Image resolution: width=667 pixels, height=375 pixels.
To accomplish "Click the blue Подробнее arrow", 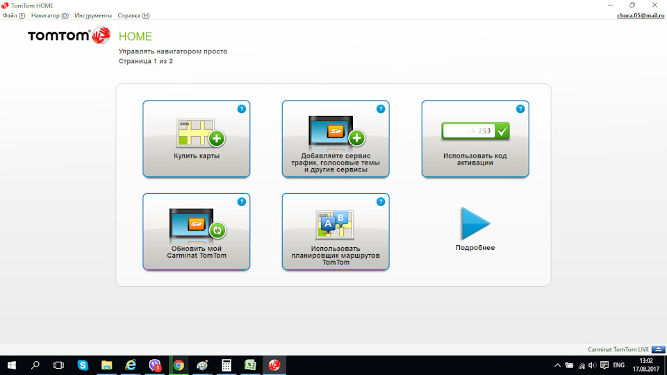I will (x=475, y=224).
